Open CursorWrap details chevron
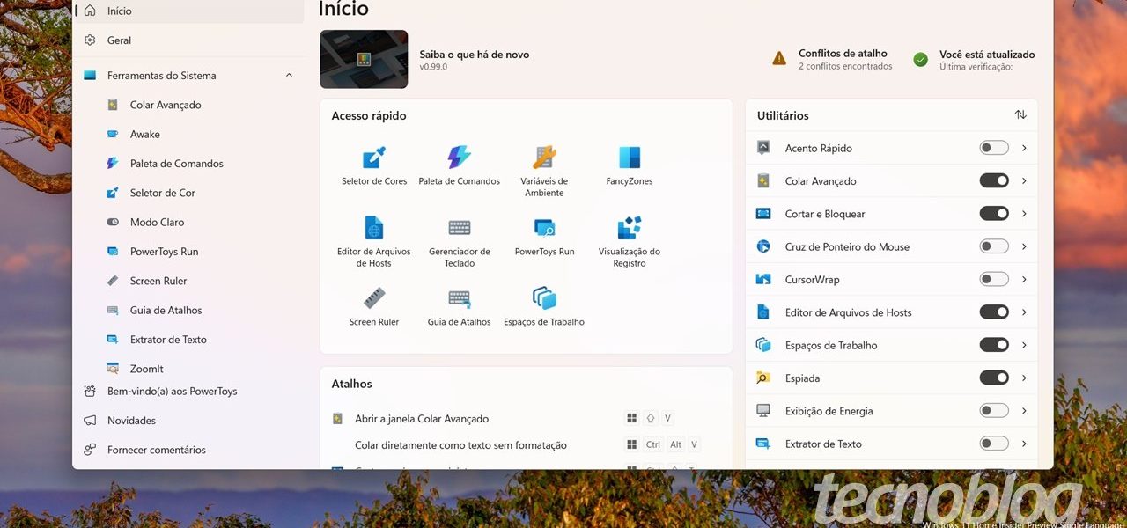Viewport: 1127px width, 528px height. point(1024,279)
